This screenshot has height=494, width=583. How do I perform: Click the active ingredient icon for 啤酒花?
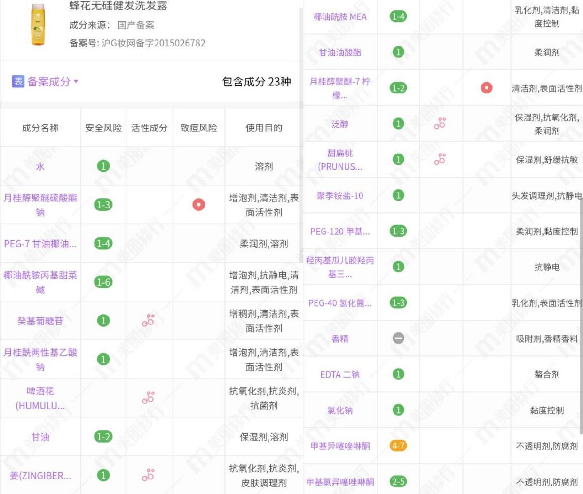pos(149,398)
